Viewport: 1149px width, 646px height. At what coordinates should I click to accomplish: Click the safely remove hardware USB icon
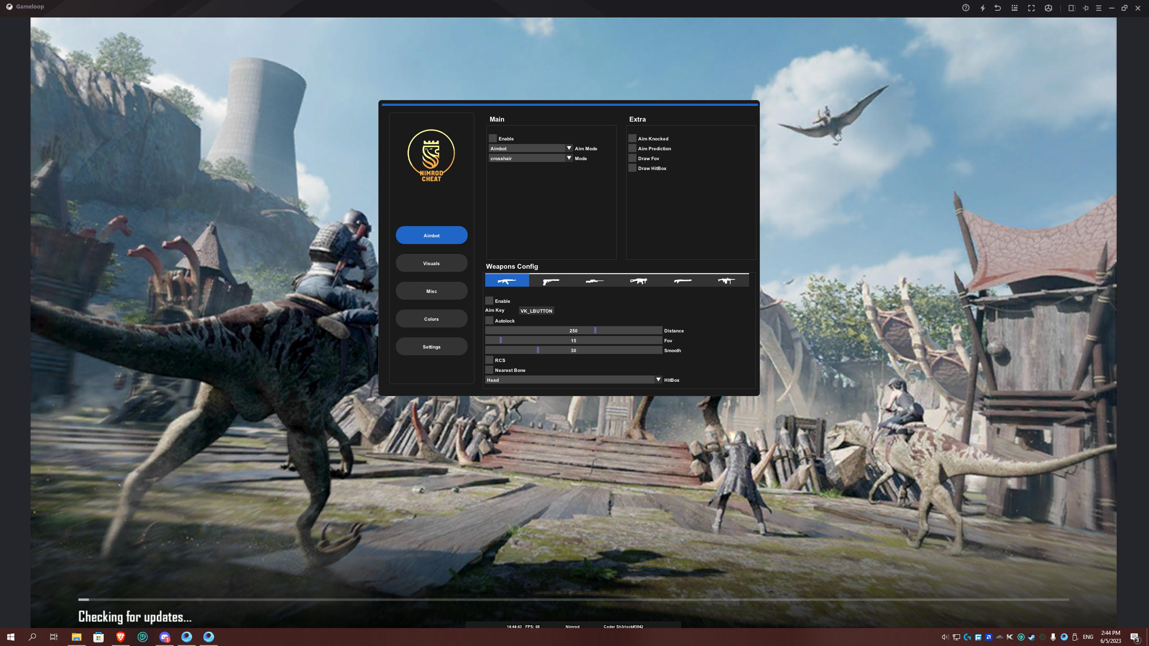(1075, 637)
